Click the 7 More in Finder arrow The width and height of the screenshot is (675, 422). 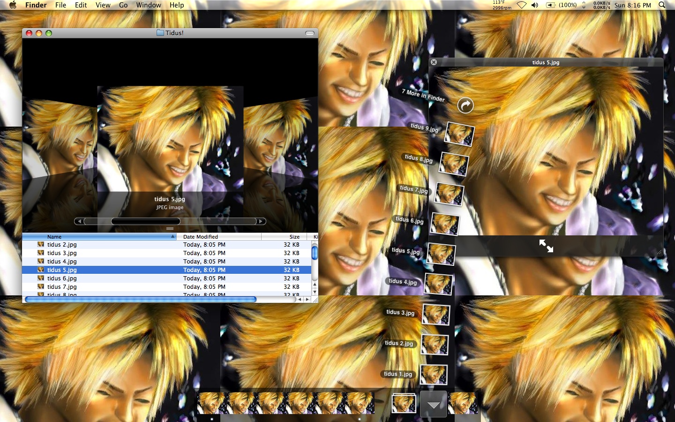[465, 105]
